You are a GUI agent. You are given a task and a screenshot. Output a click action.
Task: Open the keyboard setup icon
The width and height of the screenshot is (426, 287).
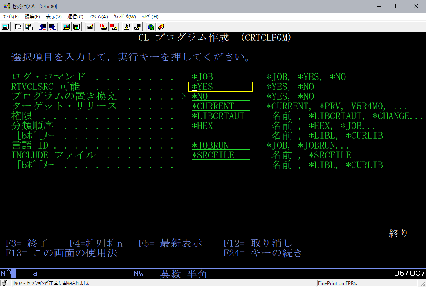click(x=90, y=27)
